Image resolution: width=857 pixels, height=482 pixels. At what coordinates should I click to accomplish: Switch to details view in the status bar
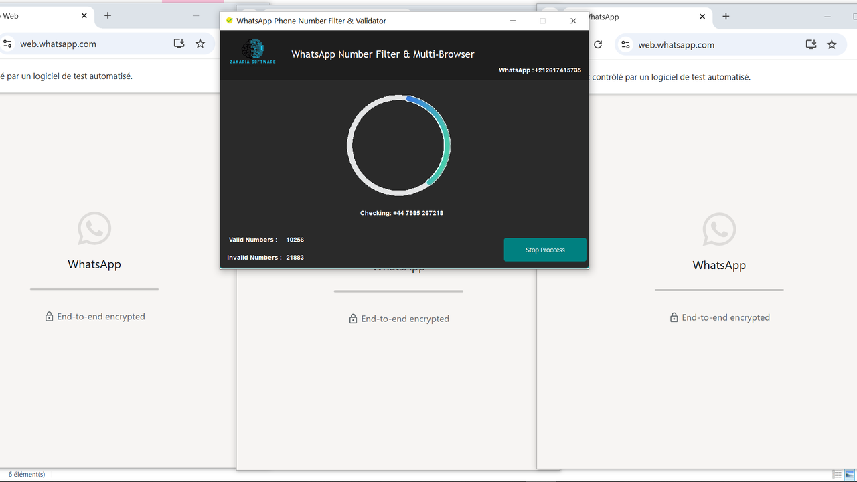pyautogui.click(x=837, y=474)
